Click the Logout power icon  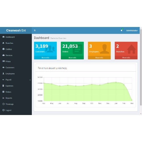click(3, 110)
